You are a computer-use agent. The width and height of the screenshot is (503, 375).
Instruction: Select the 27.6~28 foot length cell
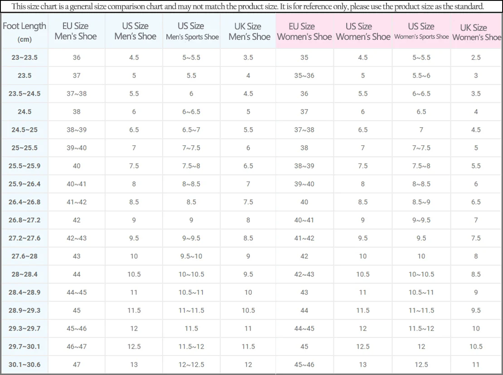pos(25,256)
